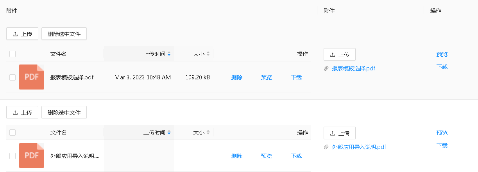Image resolution: width=478 pixels, height=172 pixels.
Task: Click 文件名 column header in first table
Action: [59, 54]
